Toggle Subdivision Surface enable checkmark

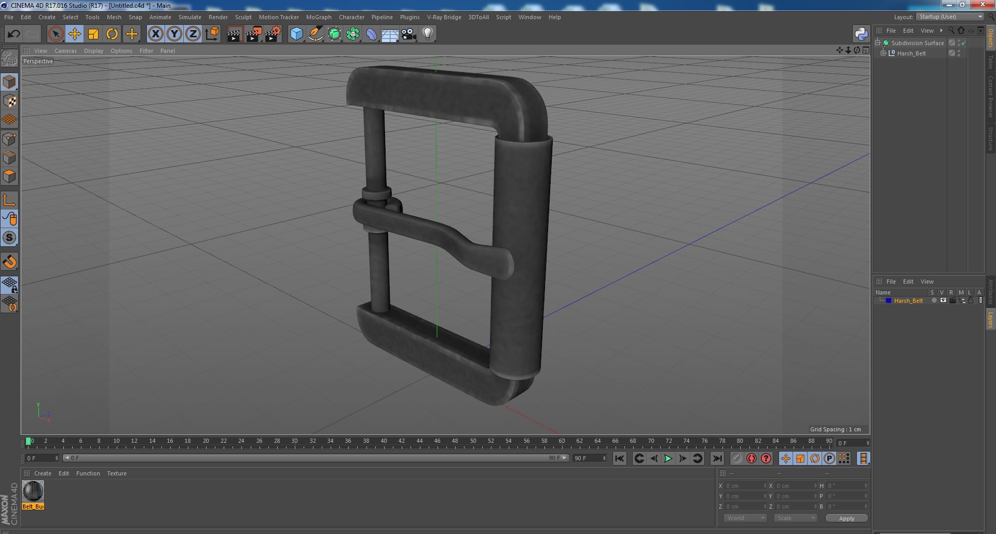(964, 43)
